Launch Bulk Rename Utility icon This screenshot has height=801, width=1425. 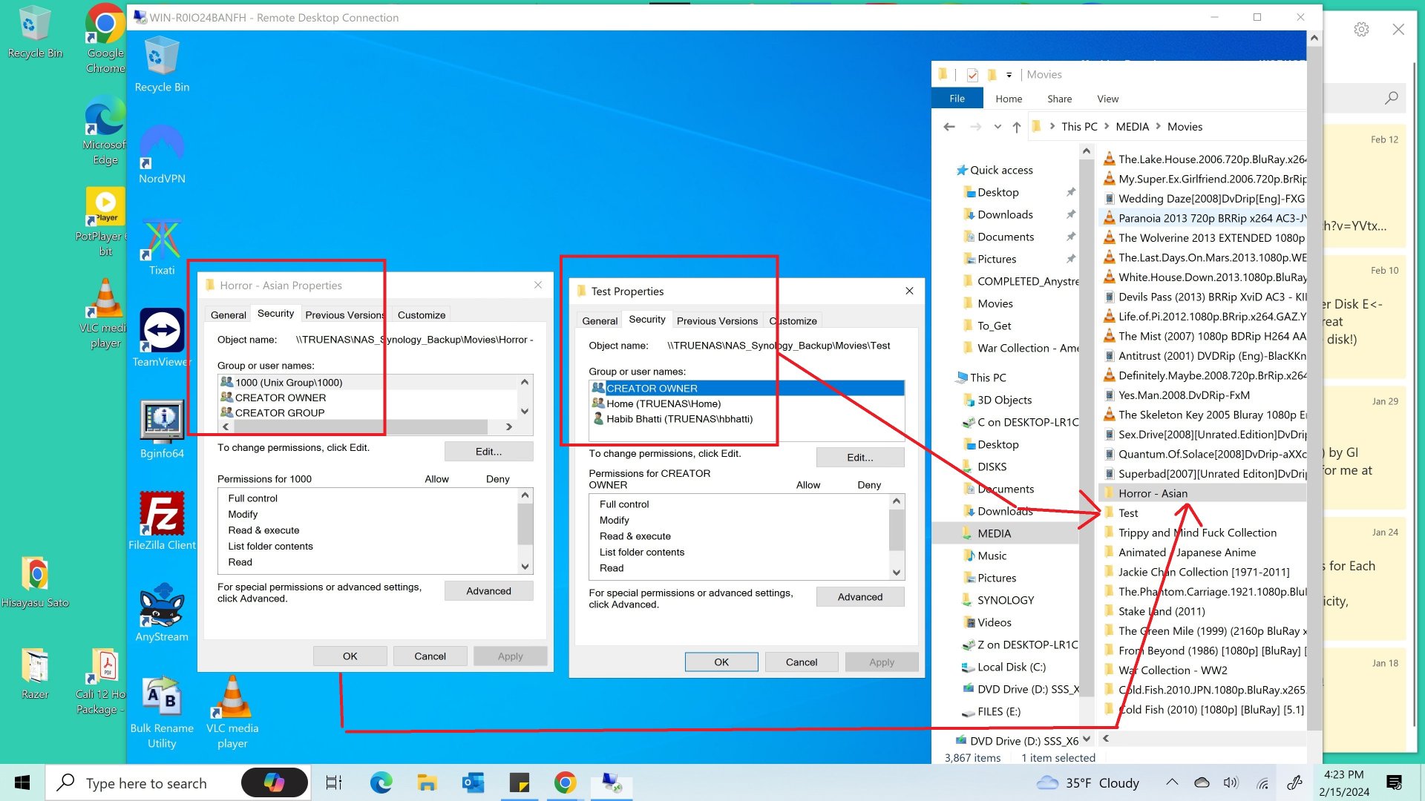click(x=162, y=712)
